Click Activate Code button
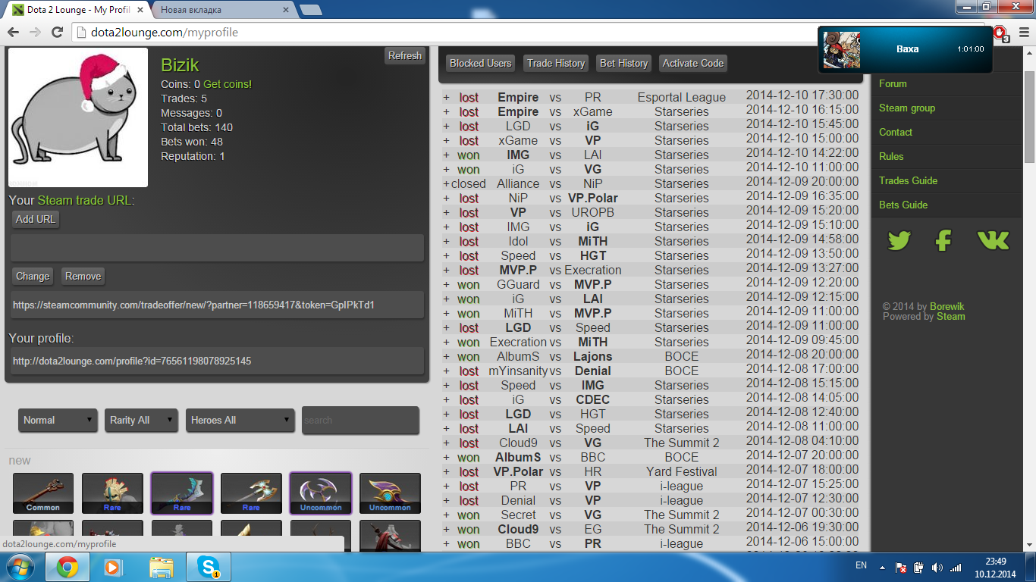This screenshot has height=582, width=1036. pyautogui.click(x=693, y=64)
